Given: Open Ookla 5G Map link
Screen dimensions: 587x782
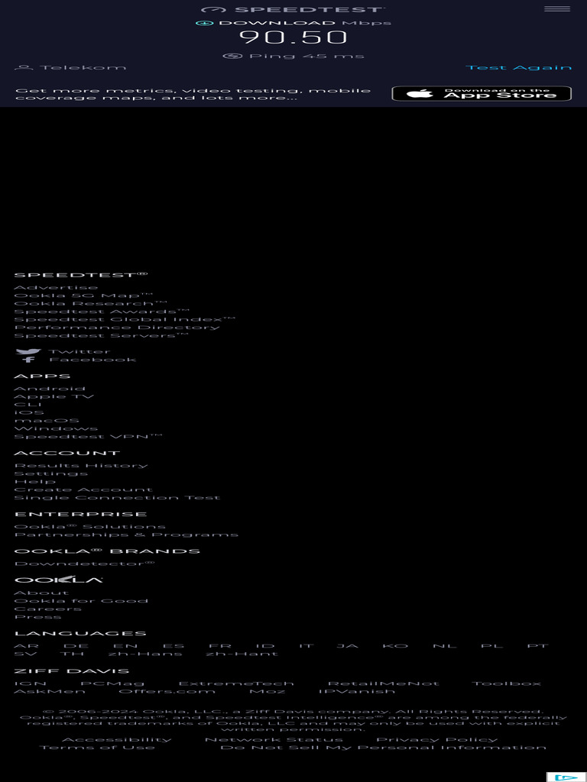Looking at the screenshot, I should 83,296.
